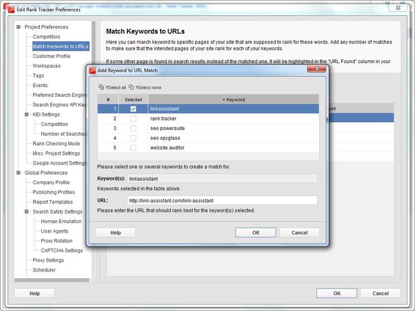The height and width of the screenshot is (311, 415).
Task: Open Google Account Settings
Action: pyautogui.click(x=60, y=163)
